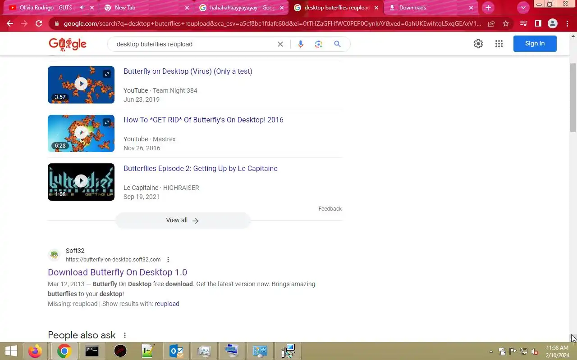Image resolution: width=577 pixels, height=360 pixels.
Task: Show hidden system tray icons
Action: [x=491, y=351]
